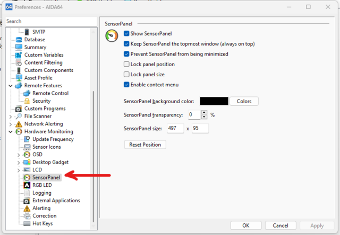Image resolution: width=340 pixels, height=235 pixels.
Task: Expand the Desktop Gadget node
Action: click(19, 162)
